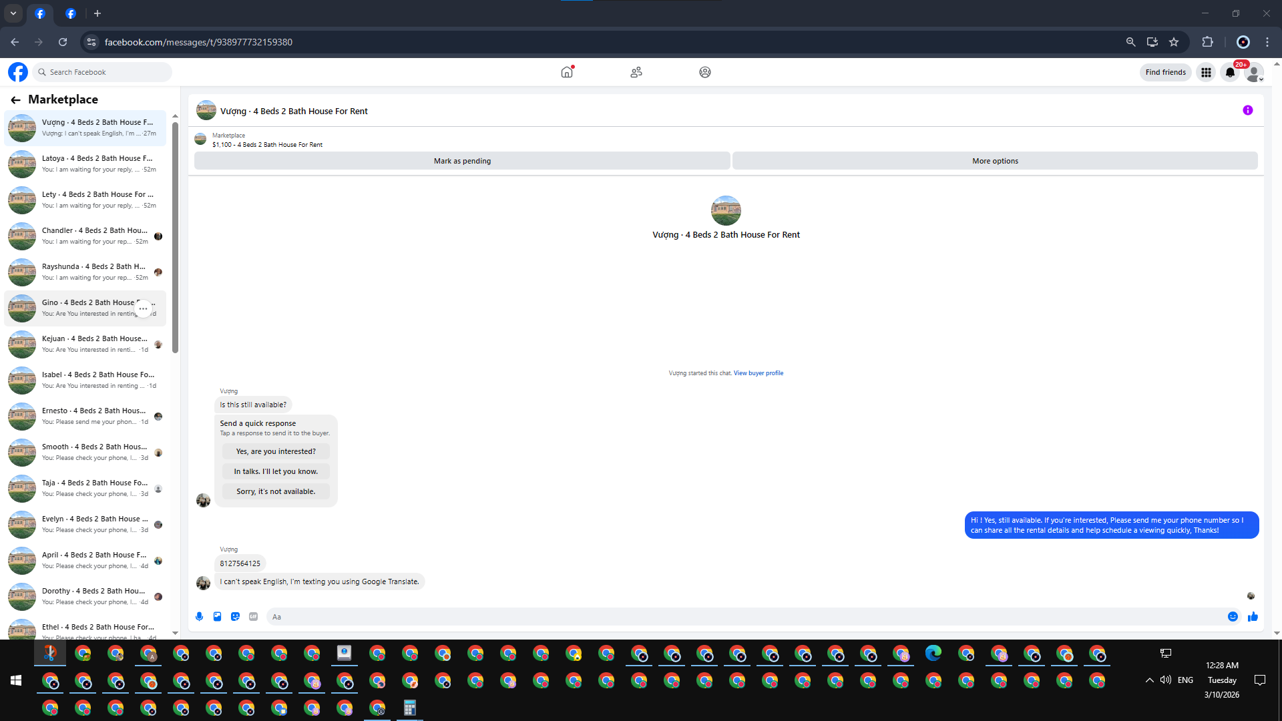Go to the Facebook Home tab
1282x721 pixels.
567,72
